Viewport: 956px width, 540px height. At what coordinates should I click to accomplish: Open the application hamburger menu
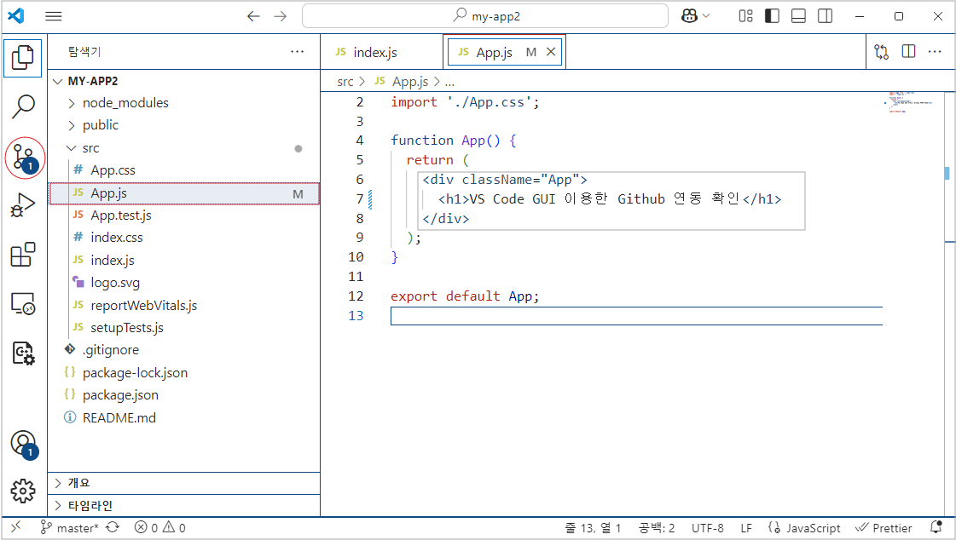click(x=54, y=16)
